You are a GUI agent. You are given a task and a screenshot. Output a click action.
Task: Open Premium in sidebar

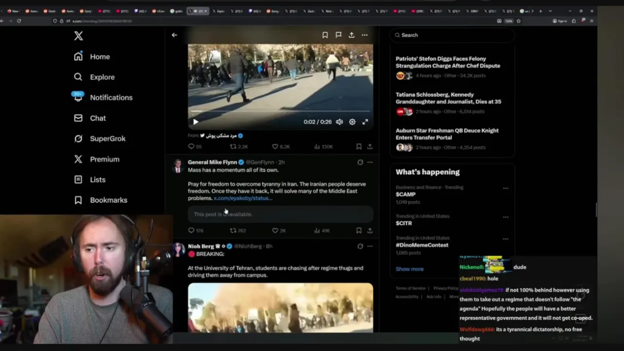97,159
